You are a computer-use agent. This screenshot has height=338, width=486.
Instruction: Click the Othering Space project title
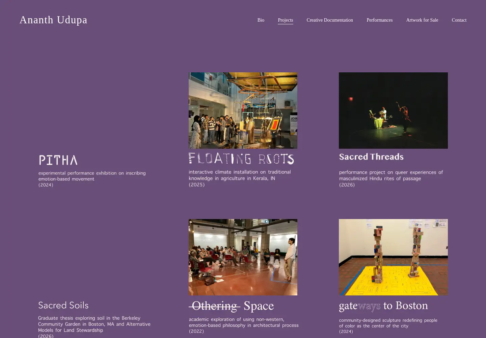click(x=231, y=306)
